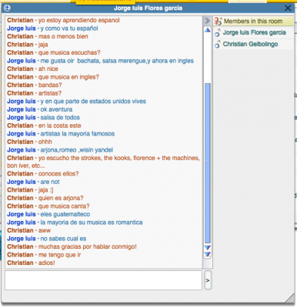Send message with the > button
The image size is (297, 308).
coord(208,280)
